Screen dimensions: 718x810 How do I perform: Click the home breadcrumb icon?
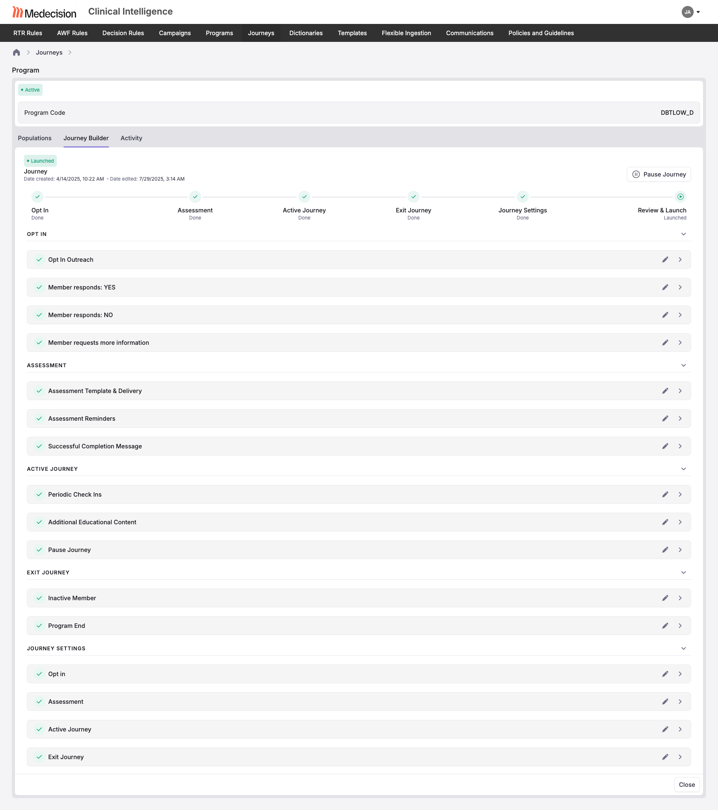coord(16,52)
